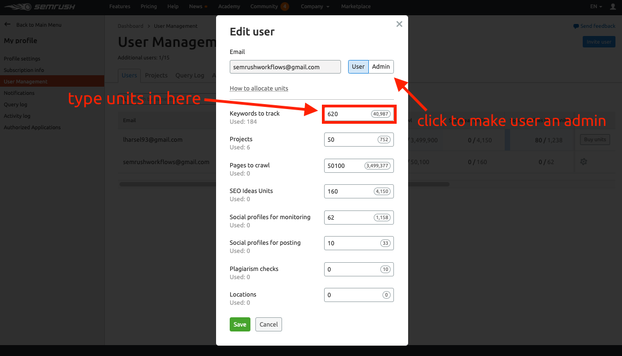Image resolution: width=622 pixels, height=356 pixels.
Task: Select the User role toggle
Action: (358, 67)
